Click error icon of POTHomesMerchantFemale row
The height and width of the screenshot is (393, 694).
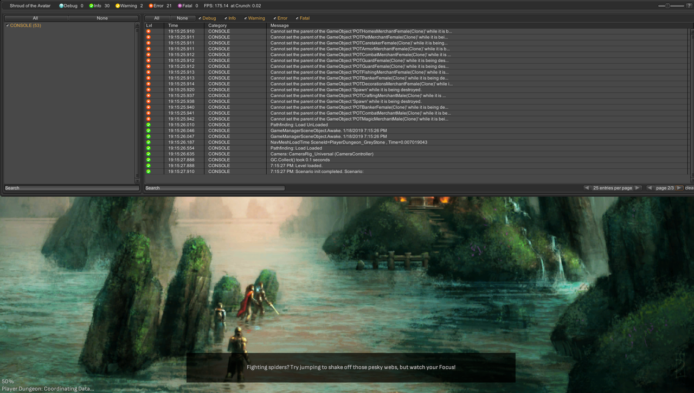point(149,31)
